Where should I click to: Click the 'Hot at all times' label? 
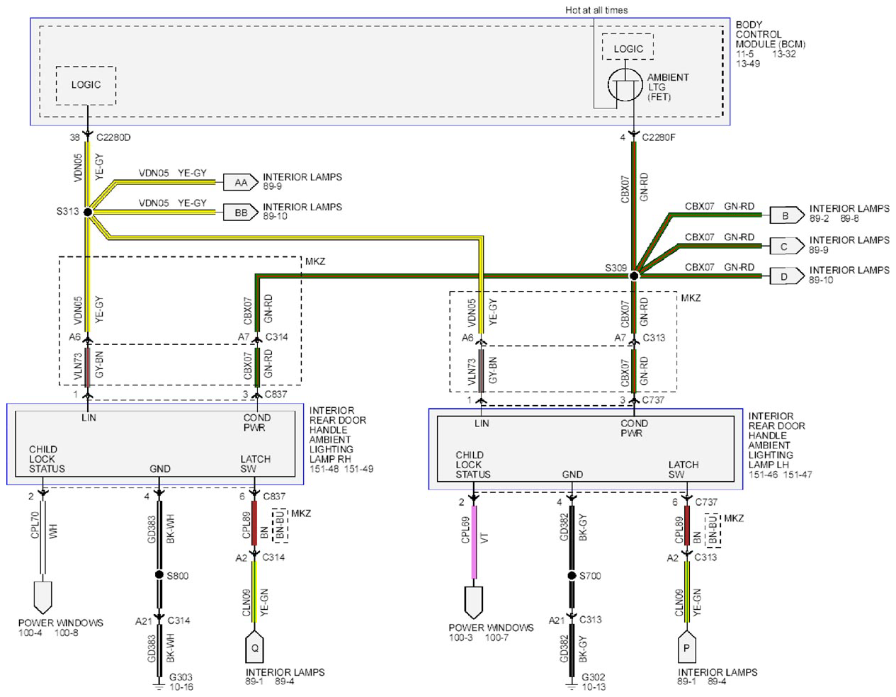point(596,10)
